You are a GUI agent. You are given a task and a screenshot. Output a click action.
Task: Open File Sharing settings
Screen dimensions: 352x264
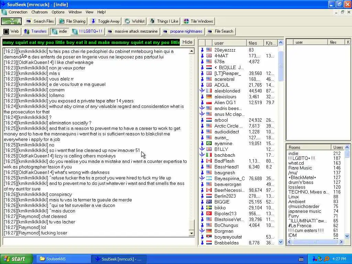click(x=72, y=21)
